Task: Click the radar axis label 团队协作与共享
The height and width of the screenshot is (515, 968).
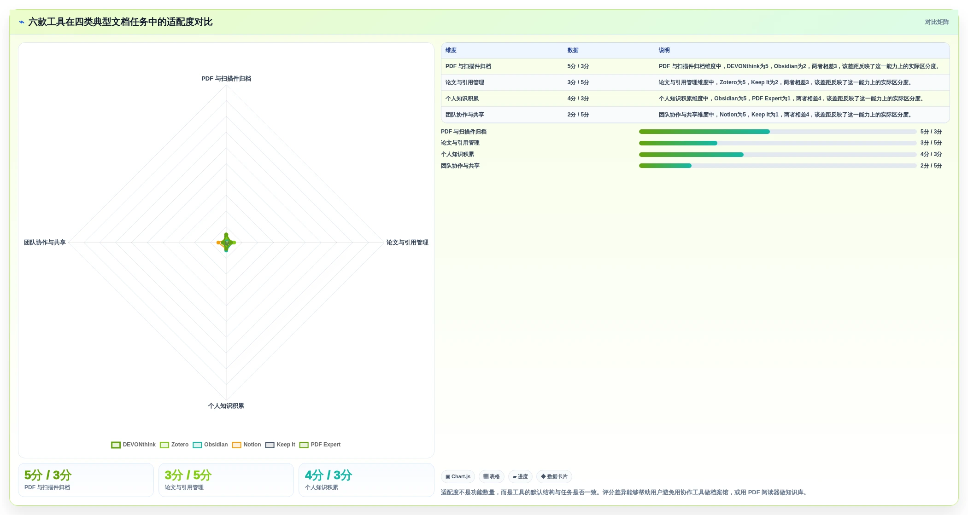Action: [45, 243]
